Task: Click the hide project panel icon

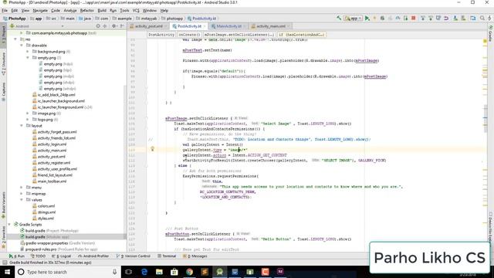Action: (122, 26)
